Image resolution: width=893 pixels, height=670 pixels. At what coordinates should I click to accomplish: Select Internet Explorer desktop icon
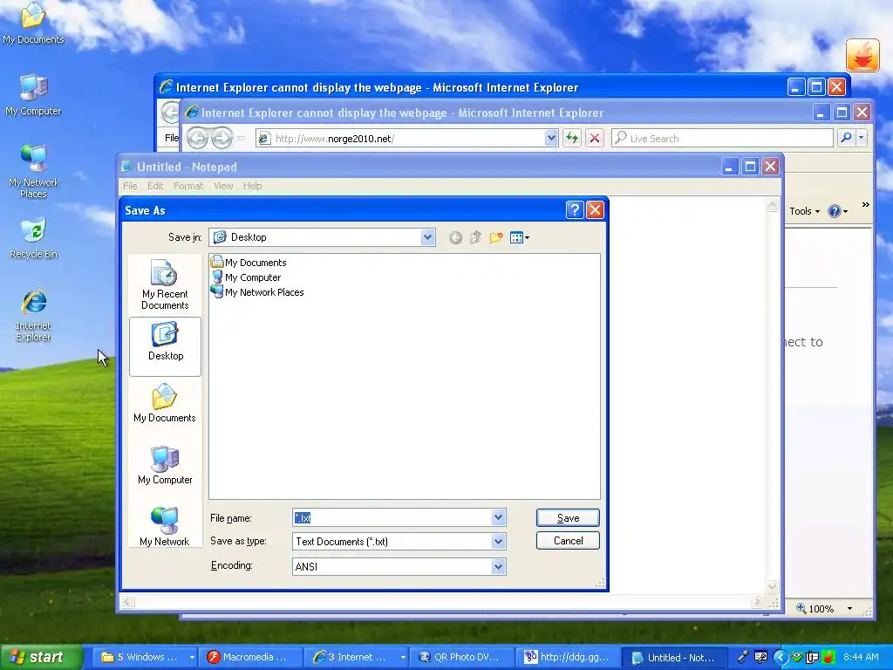(x=33, y=316)
